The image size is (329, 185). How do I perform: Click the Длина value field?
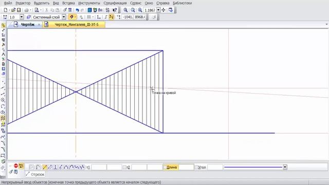(186, 167)
